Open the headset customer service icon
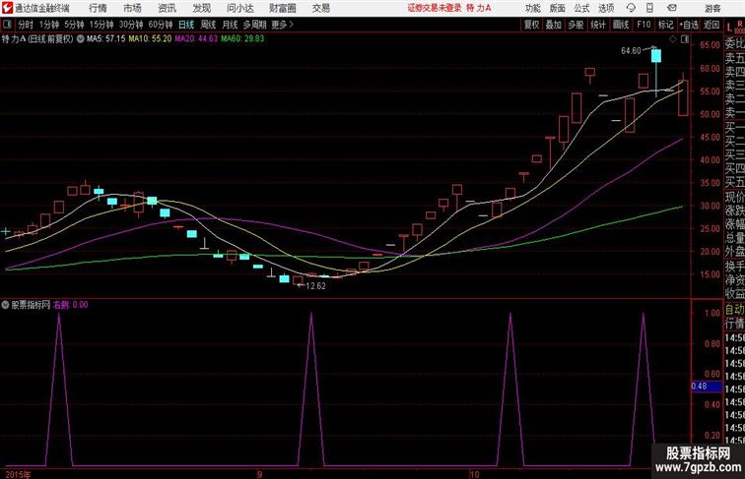Screen dimensions: 745x479 pyautogui.click(x=631, y=8)
